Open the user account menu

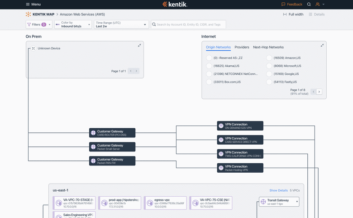[x=320, y=4]
